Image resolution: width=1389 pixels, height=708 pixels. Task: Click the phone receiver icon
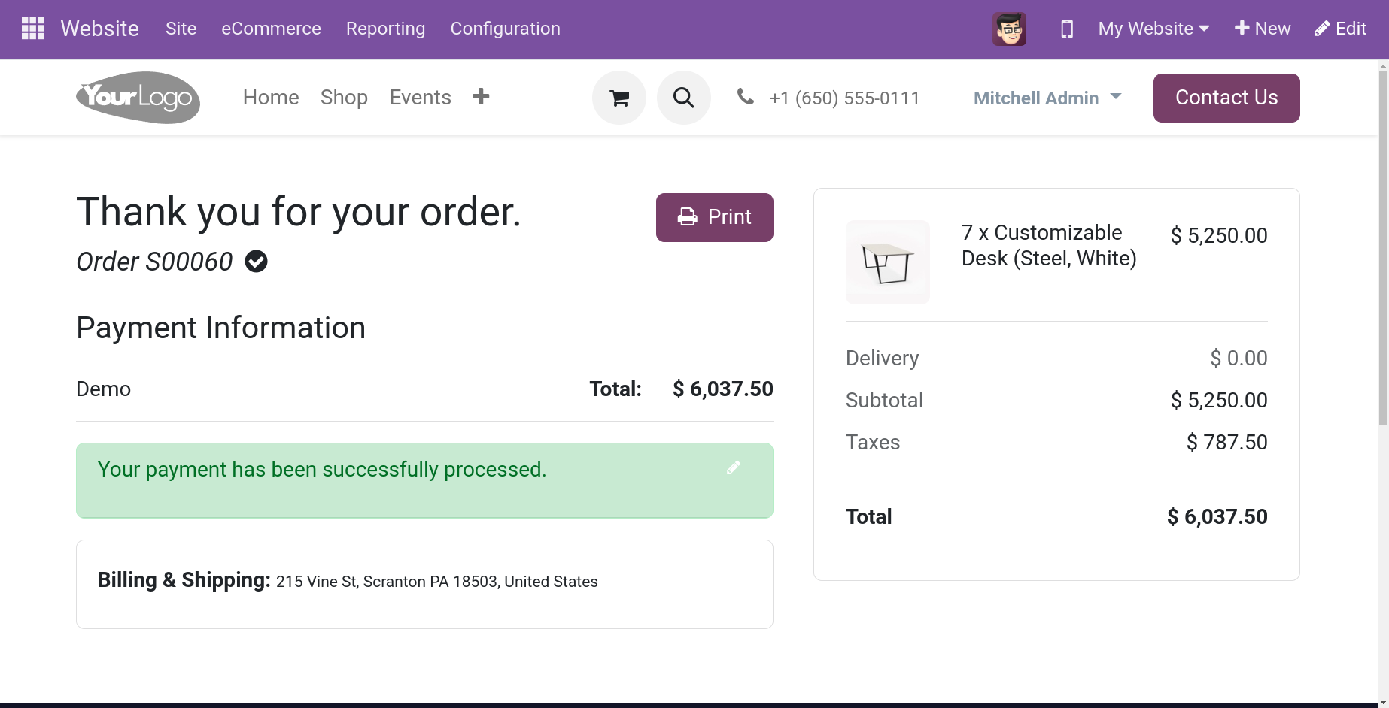click(x=745, y=97)
